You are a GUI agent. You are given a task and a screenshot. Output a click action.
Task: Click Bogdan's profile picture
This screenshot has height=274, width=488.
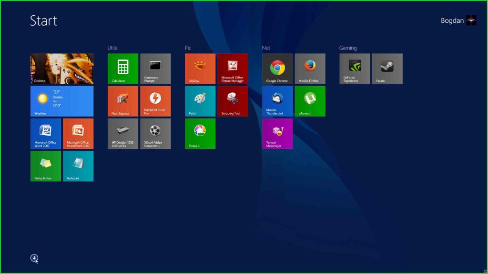point(471,20)
